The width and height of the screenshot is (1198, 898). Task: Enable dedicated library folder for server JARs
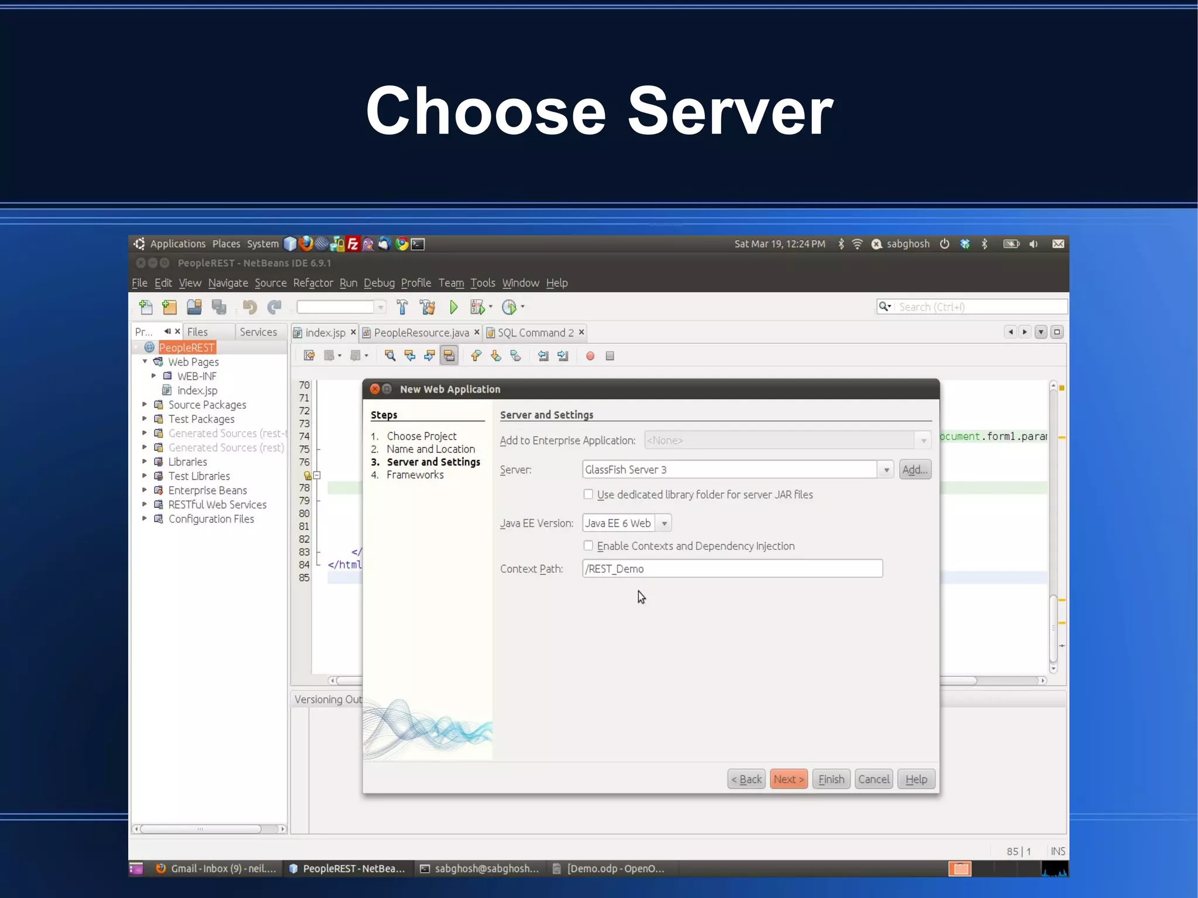coord(588,494)
